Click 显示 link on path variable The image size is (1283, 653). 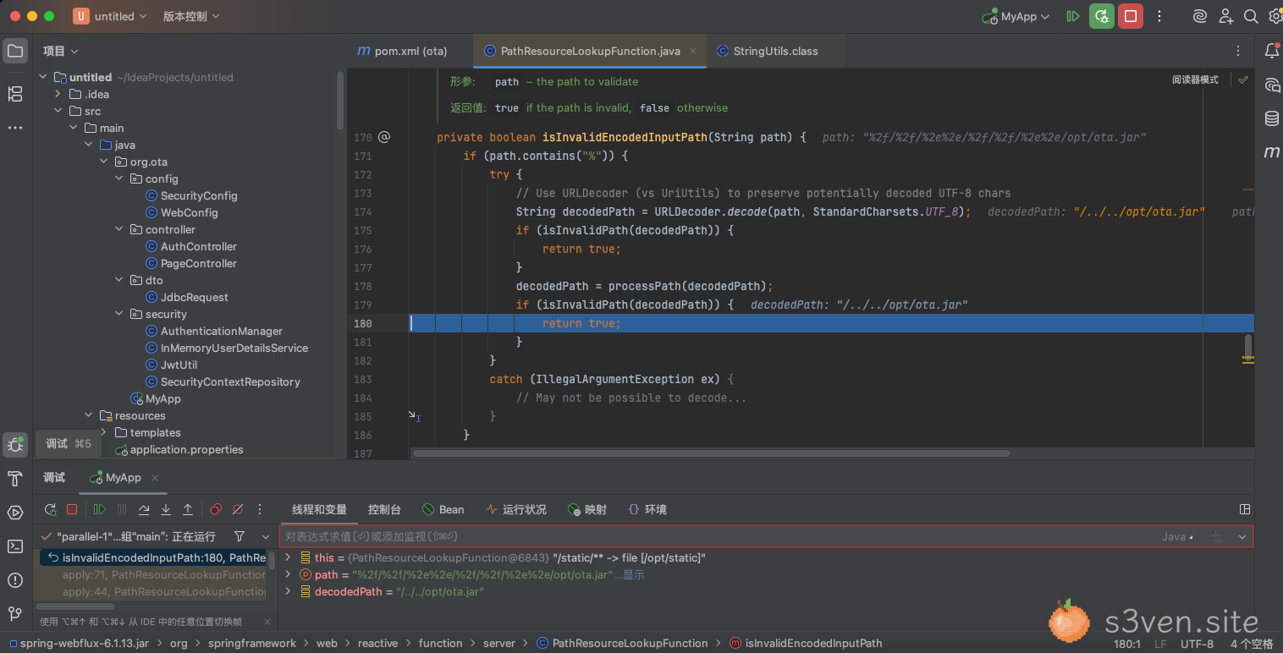(633, 574)
